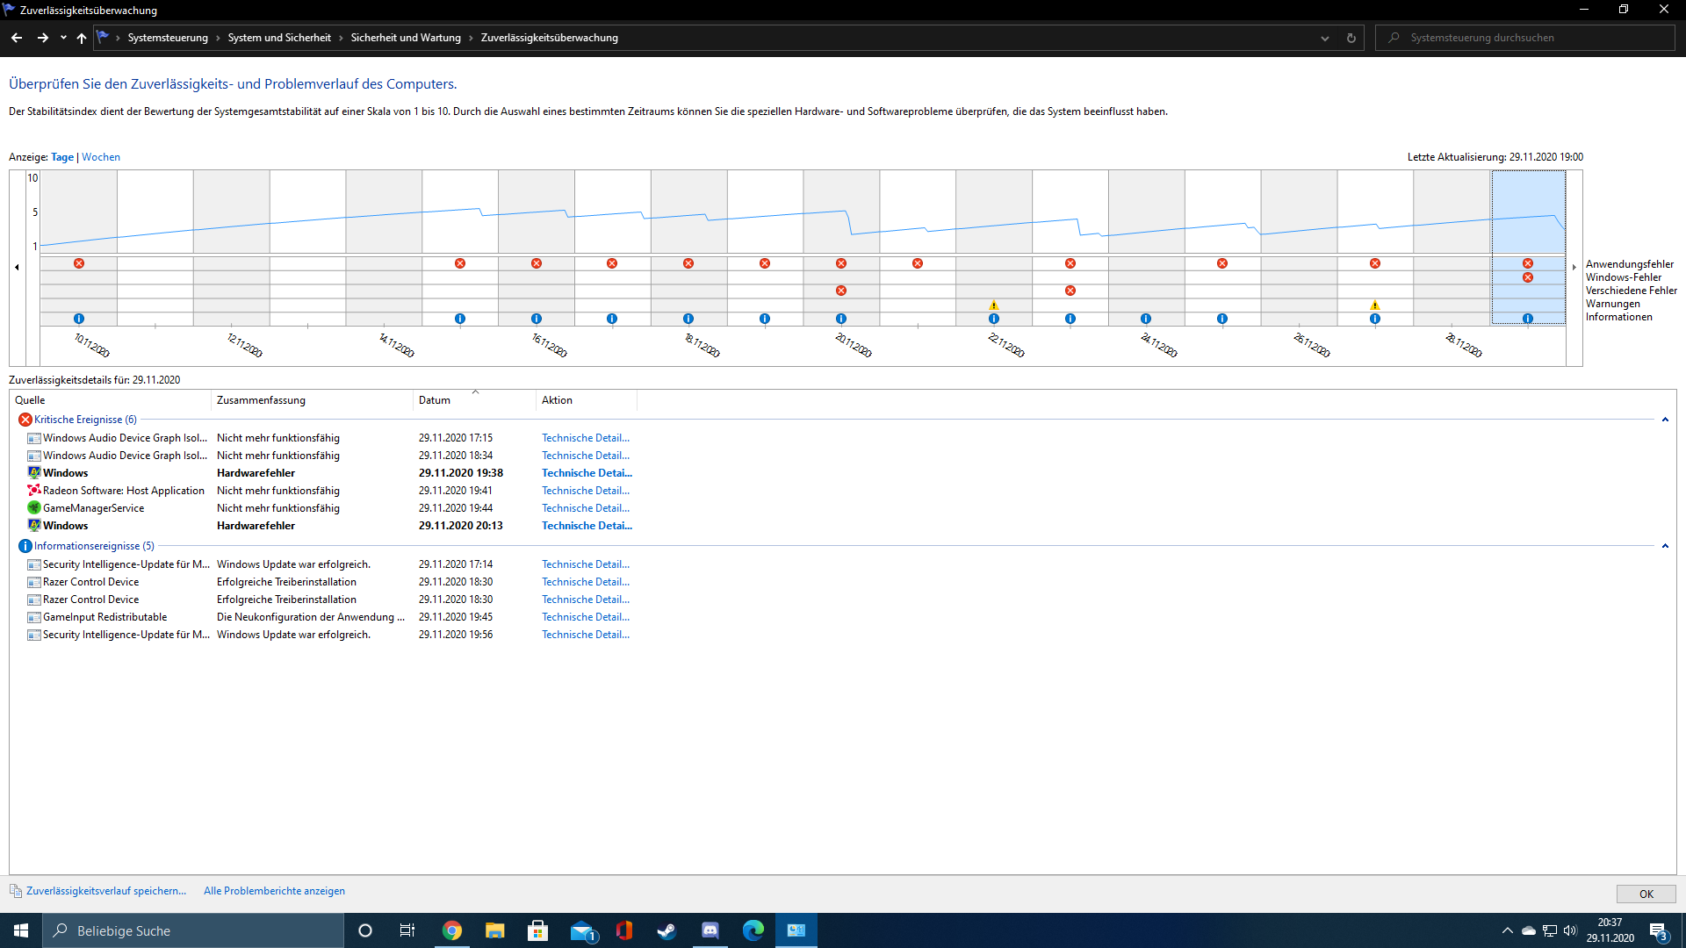The image size is (1686, 948).
Task: Click the refresh icon in the address bar
Action: point(1351,38)
